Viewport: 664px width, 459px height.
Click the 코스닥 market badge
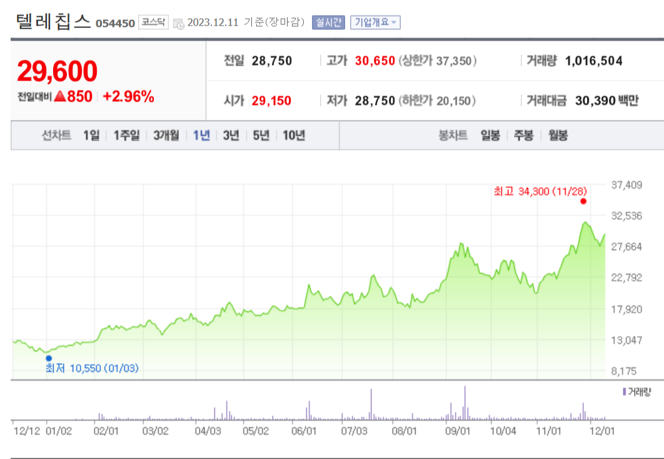[x=153, y=22]
